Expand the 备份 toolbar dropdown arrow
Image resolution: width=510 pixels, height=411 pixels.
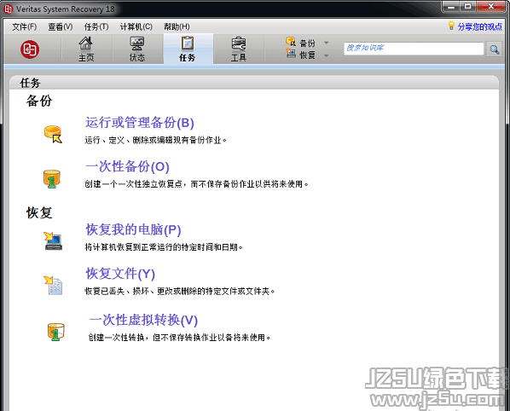click(x=327, y=43)
